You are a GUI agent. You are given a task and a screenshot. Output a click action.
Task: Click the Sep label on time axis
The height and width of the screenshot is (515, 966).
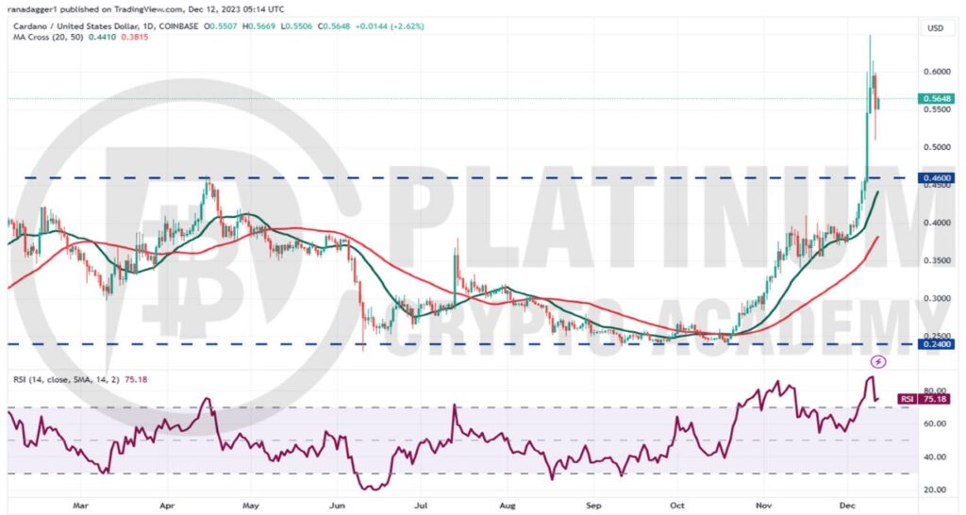tap(592, 506)
